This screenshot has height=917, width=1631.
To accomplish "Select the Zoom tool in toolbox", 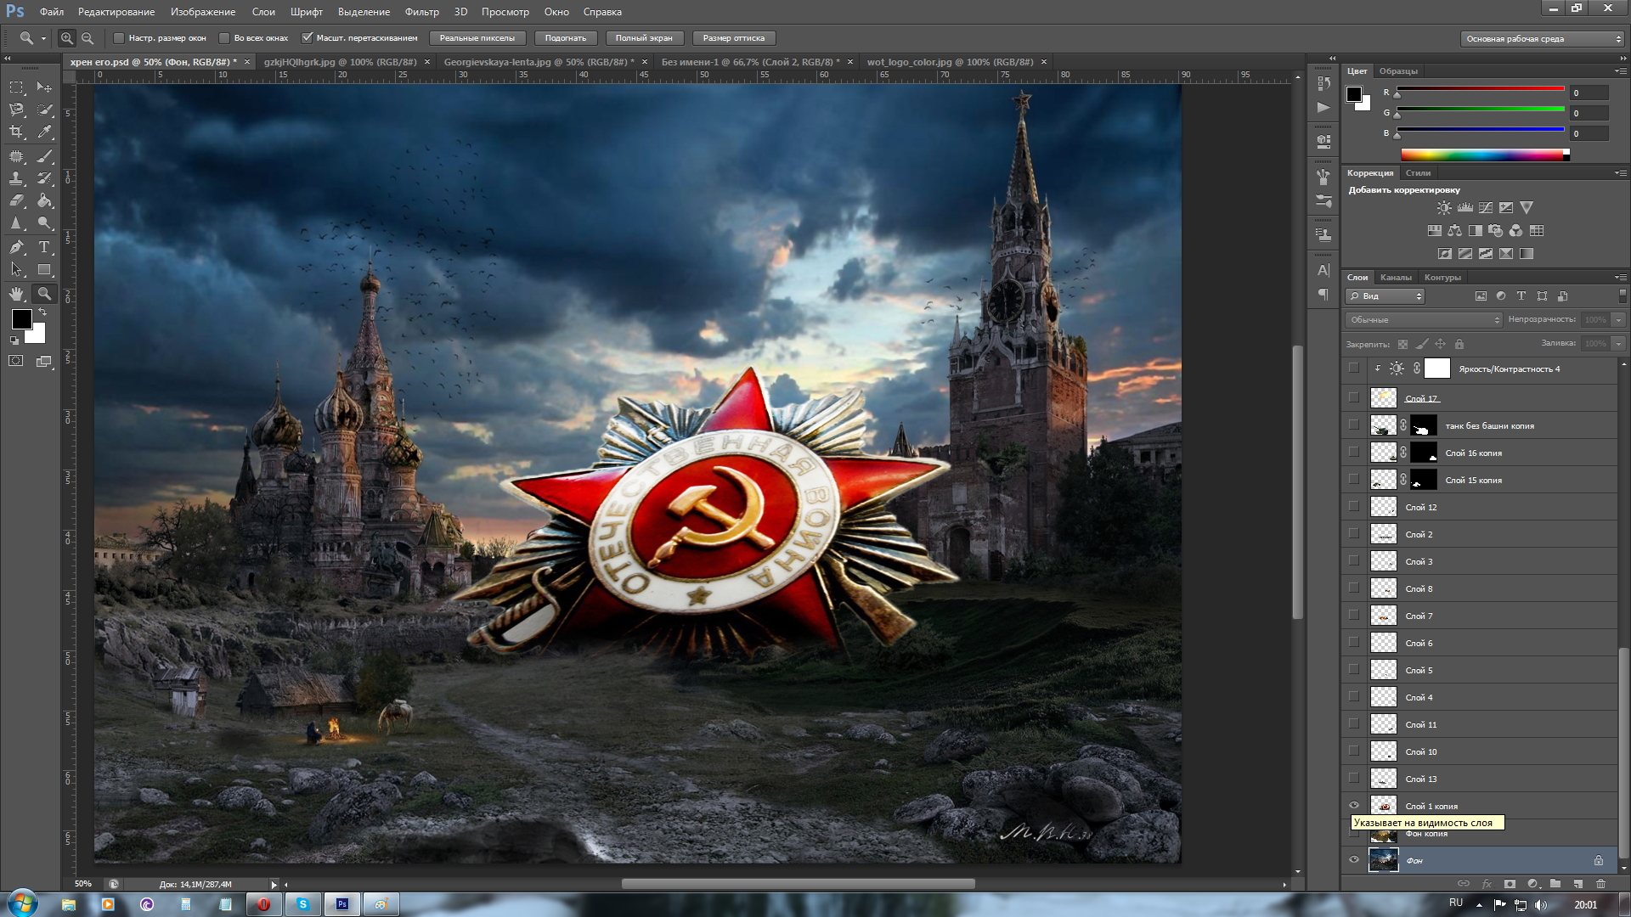I will tap(44, 294).
